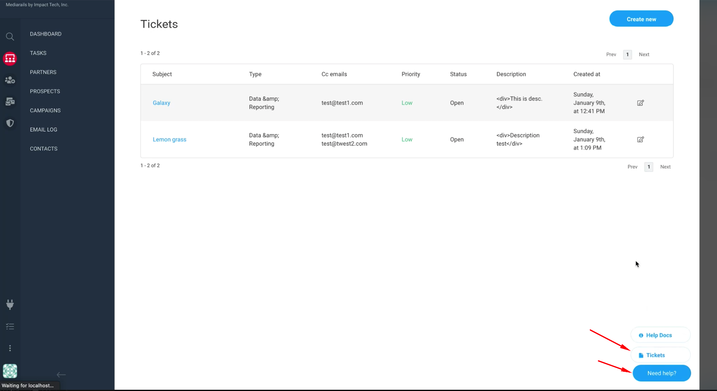Go to Campaigns in the side menu
The width and height of the screenshot is (717, 391).
point(45,111)
